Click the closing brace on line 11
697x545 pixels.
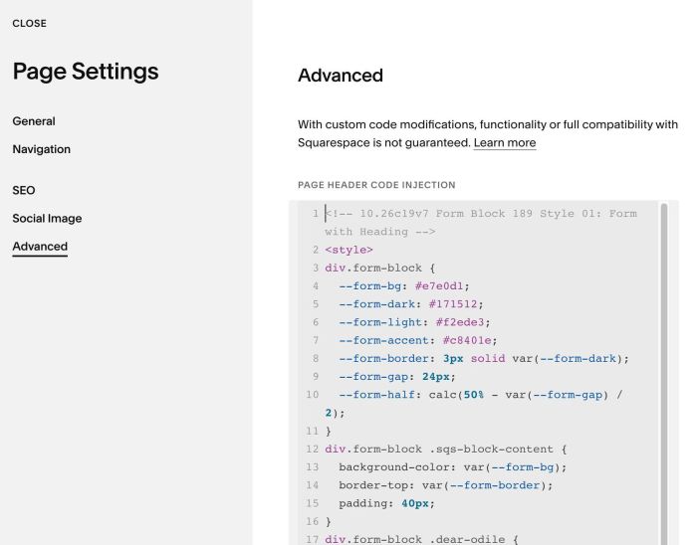[x=328, y=432]
